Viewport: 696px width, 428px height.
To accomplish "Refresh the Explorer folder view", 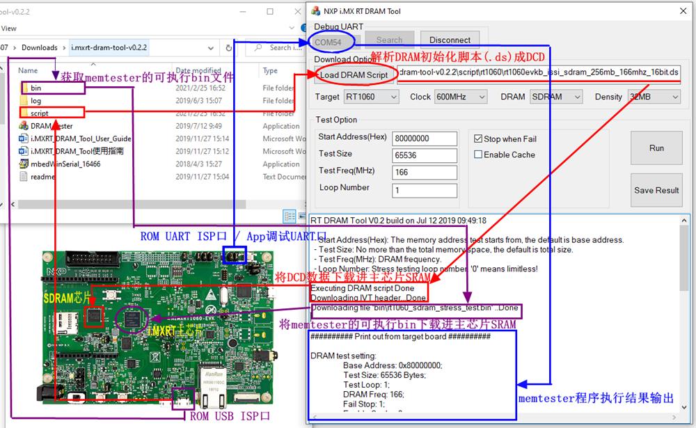I will pos(228,47).
